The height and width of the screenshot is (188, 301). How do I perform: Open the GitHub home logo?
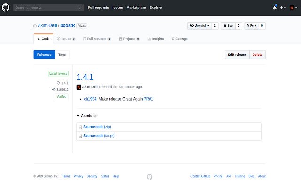(6, 8)
